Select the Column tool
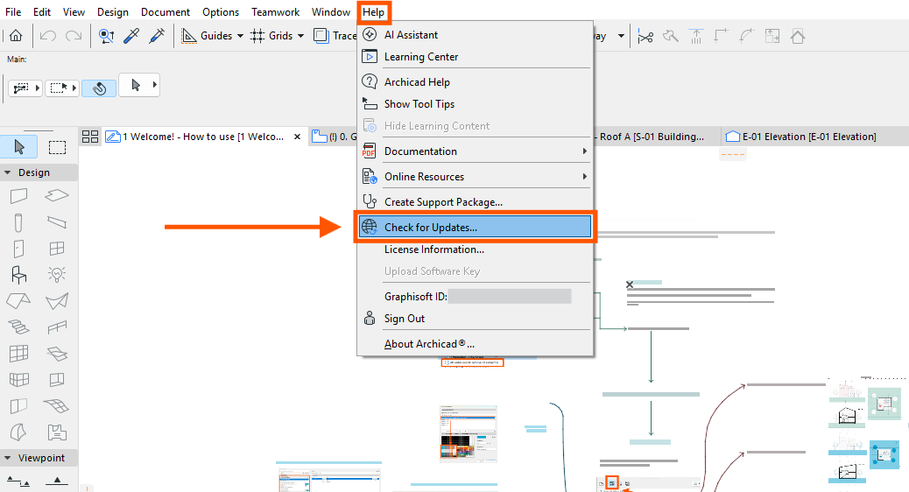 tap(18, 222)
